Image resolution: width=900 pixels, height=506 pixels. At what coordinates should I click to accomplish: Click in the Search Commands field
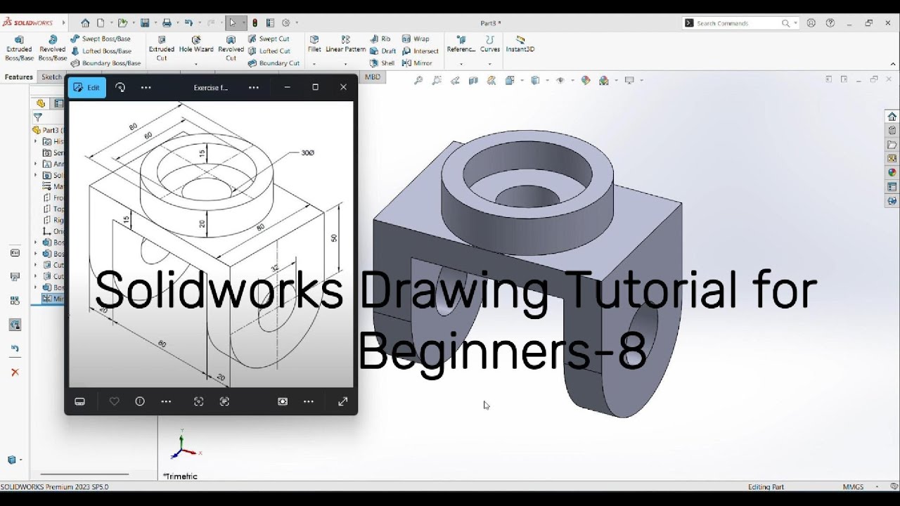pos(736,23)
